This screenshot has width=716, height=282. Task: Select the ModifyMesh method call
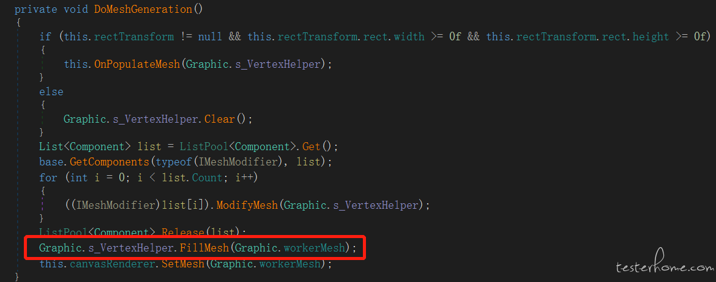click(x=247, y=206)
